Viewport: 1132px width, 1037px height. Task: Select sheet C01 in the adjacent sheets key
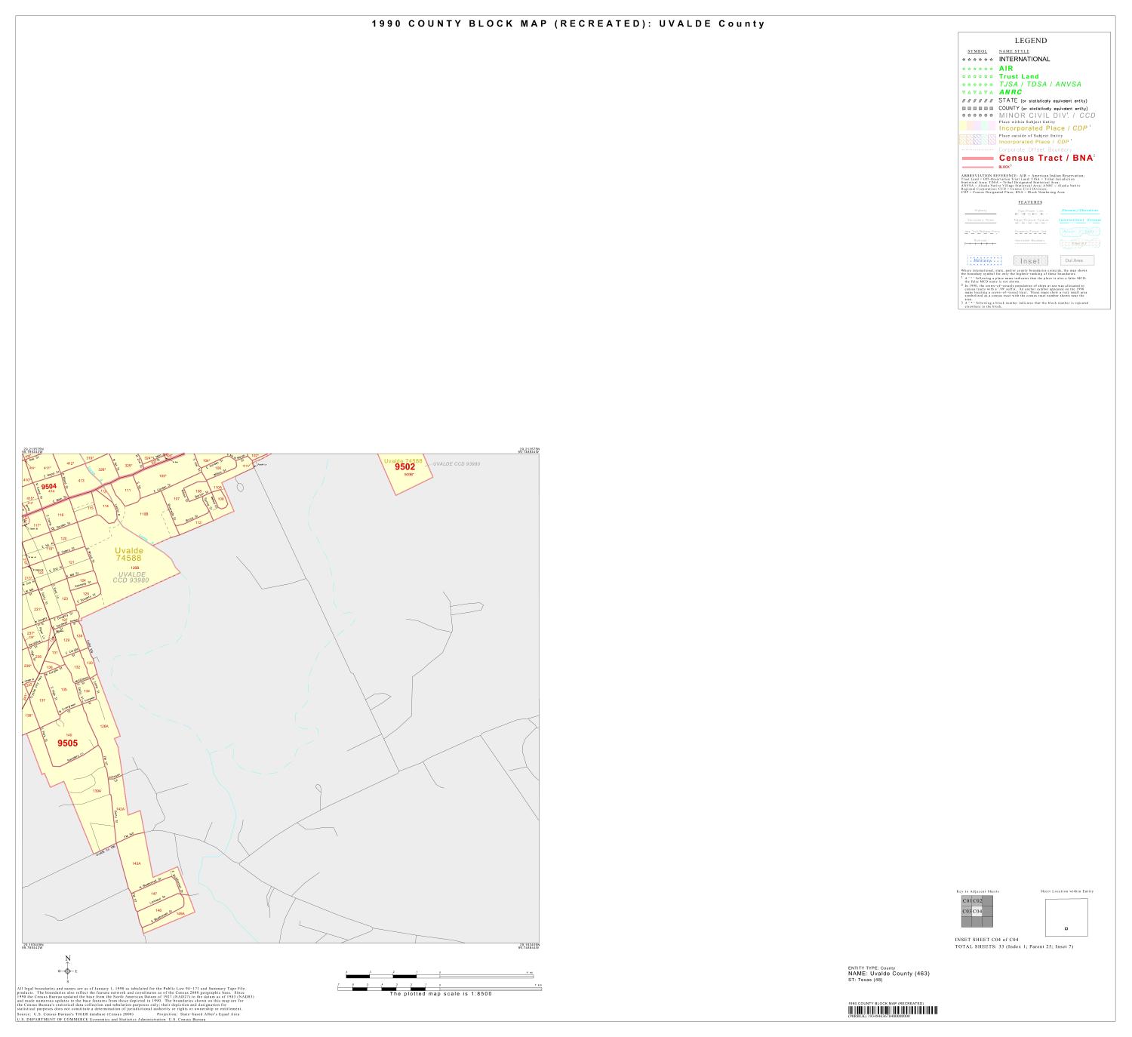967,901
